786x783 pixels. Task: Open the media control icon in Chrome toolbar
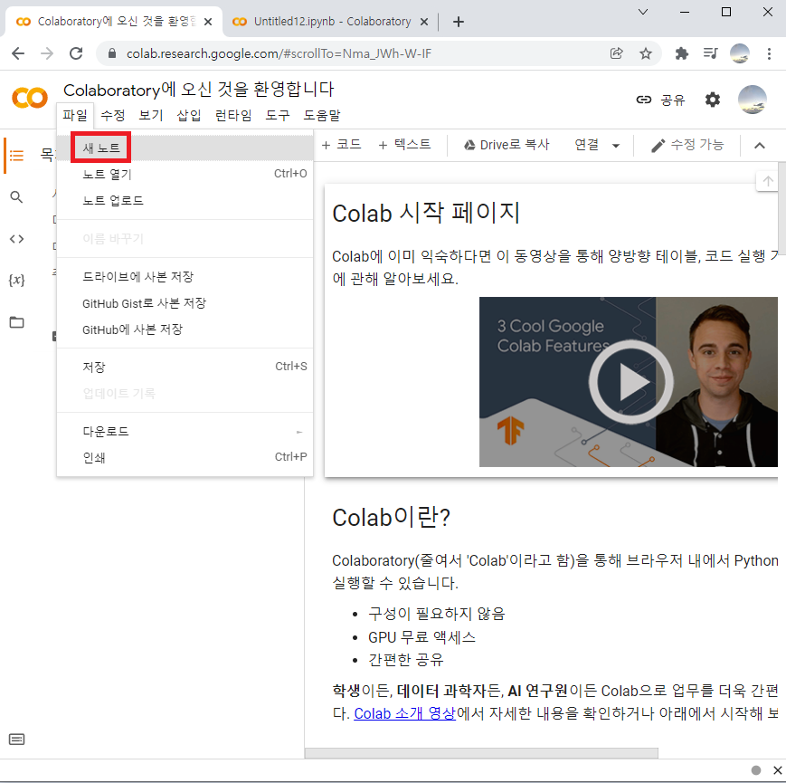click(x=710, y=53)
